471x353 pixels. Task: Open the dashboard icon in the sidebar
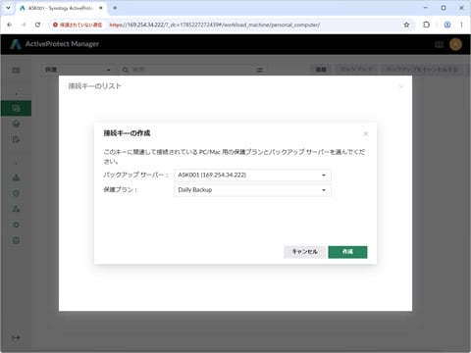click(16, 70)
